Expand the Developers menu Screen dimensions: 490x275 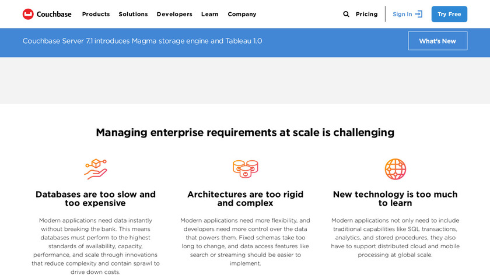pyautogui.click(x=174, y=14)
